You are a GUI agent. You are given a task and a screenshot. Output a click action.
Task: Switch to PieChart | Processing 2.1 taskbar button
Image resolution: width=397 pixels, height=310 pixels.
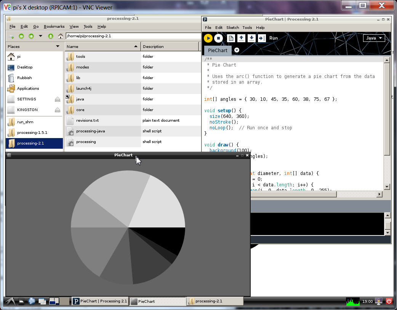(100, 301)
